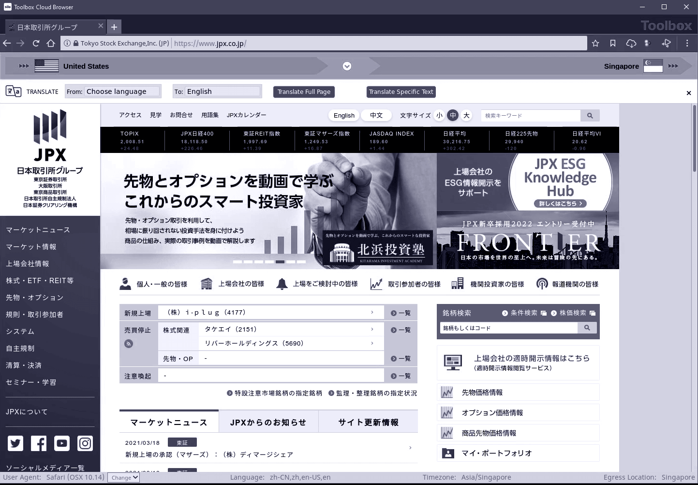The height and width of the screenshot is (485, 698).
Task: Open the From language chooser
Action: [122, 91]
